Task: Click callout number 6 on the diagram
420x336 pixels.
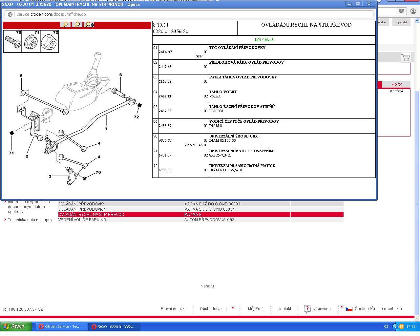Action: 120,75
